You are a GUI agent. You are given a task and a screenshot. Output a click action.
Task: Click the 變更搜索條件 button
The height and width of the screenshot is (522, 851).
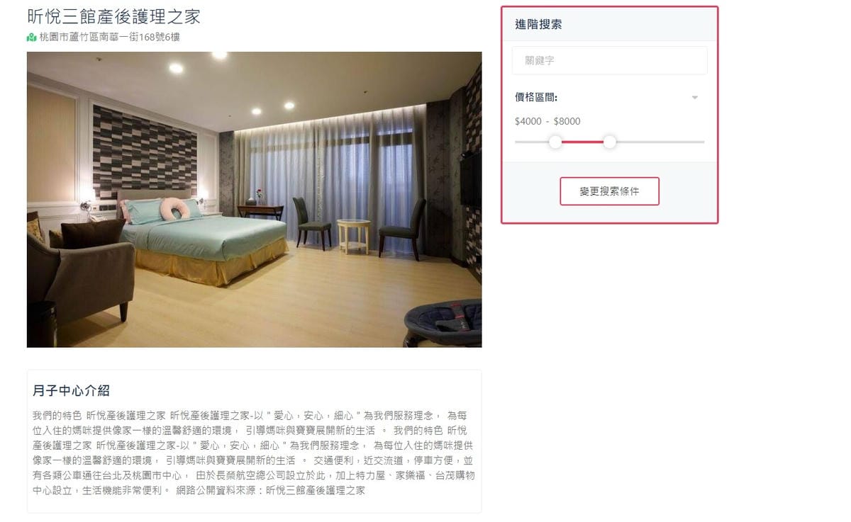coord(609,191)
